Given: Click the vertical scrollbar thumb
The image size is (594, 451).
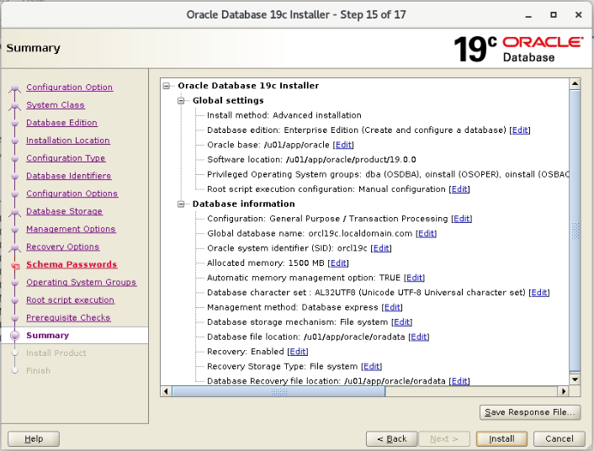Looking at the screenshot, I should click(575, 230).
